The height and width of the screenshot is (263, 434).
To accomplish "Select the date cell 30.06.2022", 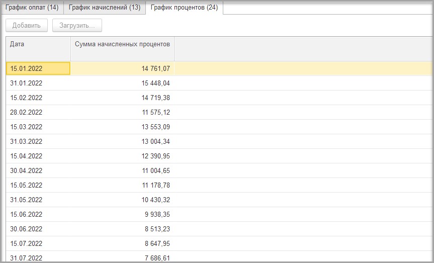I will click(38, 229).
